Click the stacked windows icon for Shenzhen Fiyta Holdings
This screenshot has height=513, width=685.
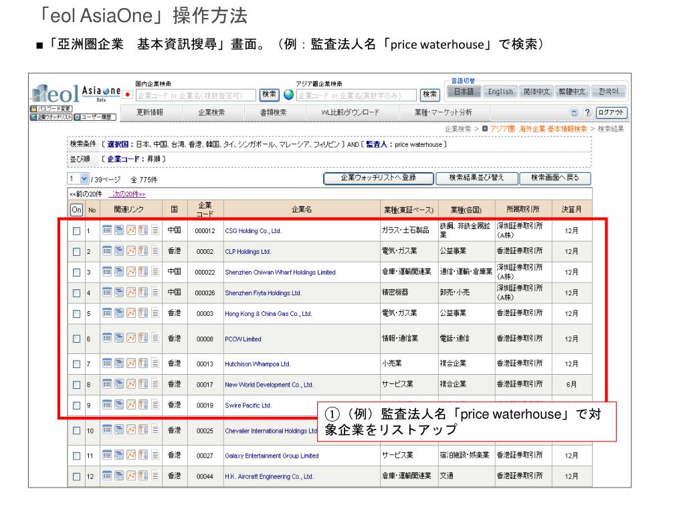[x=119, y=293]
